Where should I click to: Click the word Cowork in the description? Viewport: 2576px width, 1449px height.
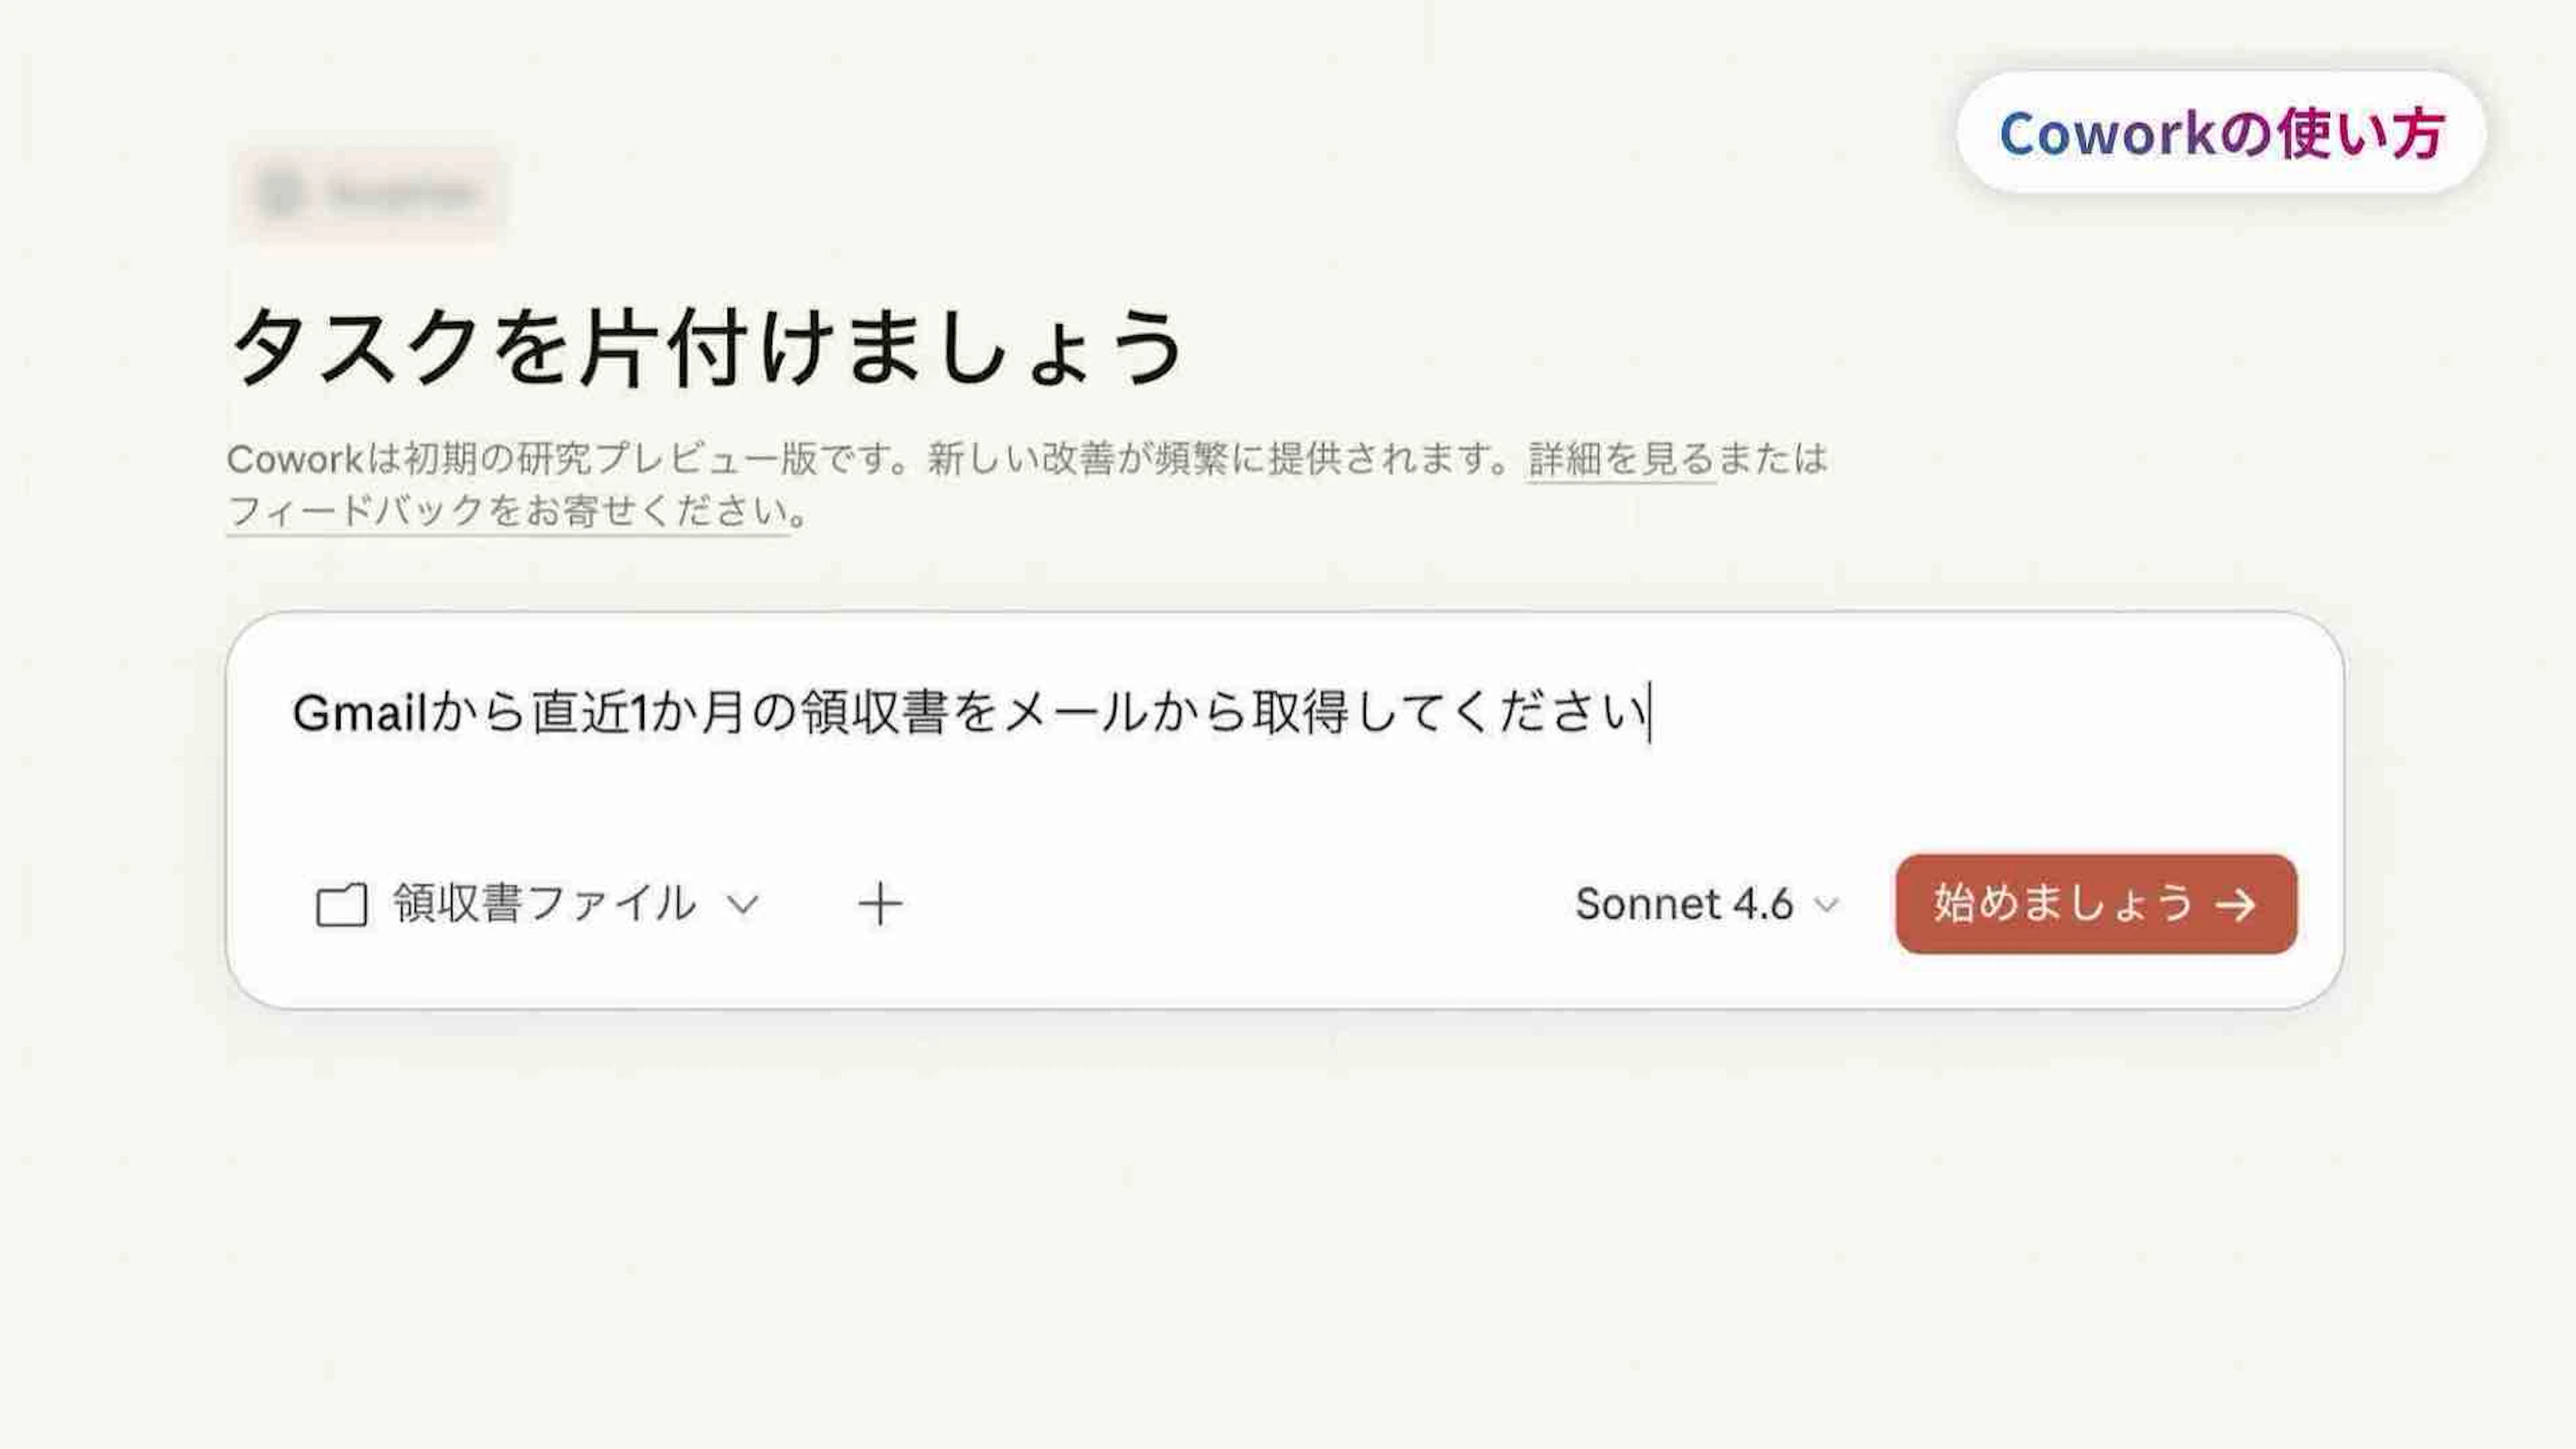[294, 459]
